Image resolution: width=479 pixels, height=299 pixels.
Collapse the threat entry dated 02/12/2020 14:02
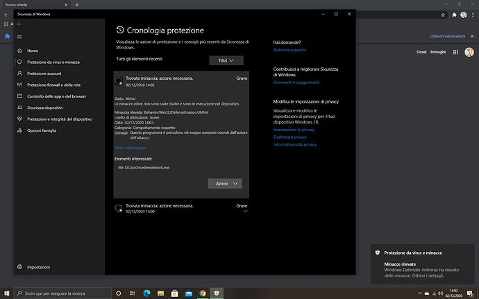[181, 81]
